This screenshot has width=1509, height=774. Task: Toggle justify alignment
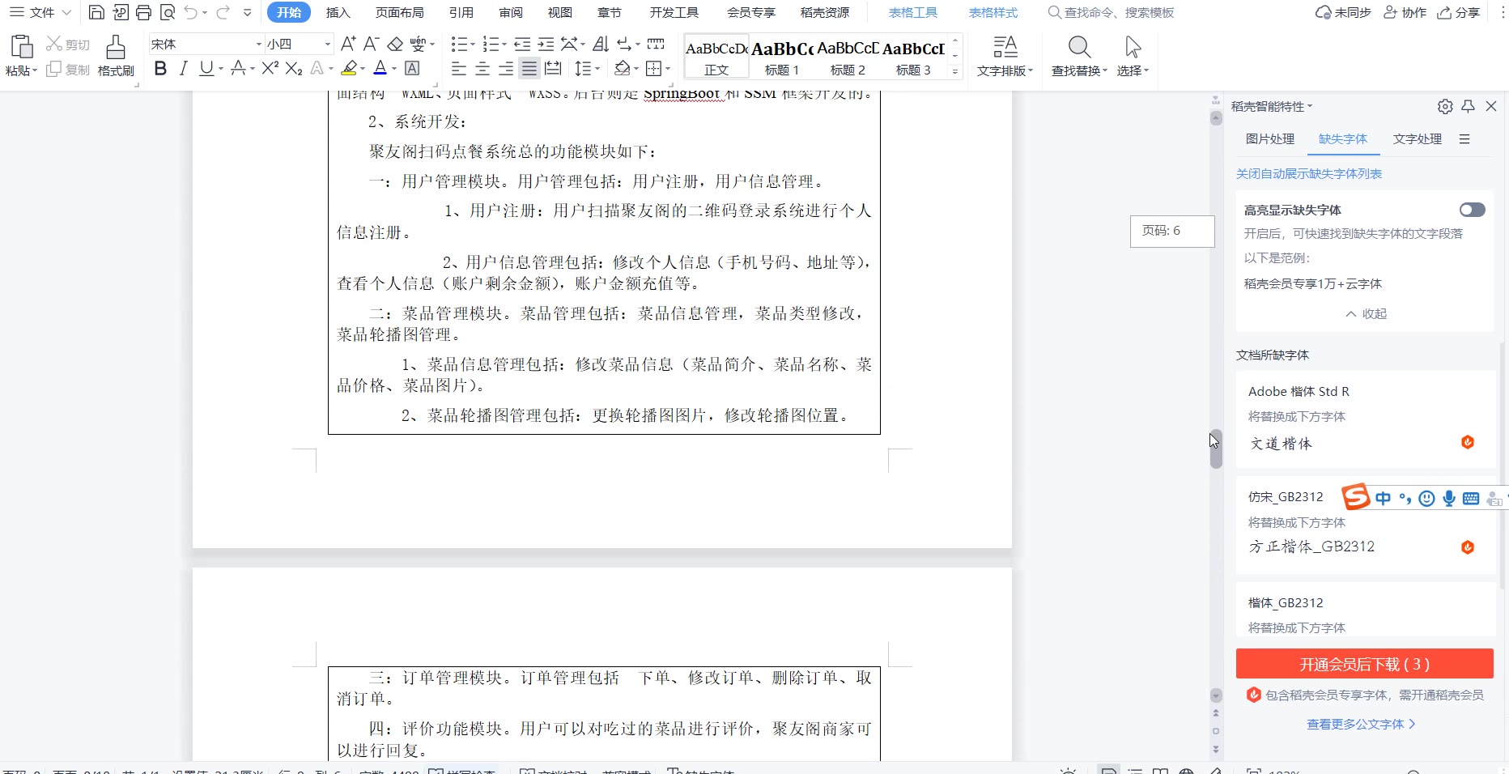point(529,69)
